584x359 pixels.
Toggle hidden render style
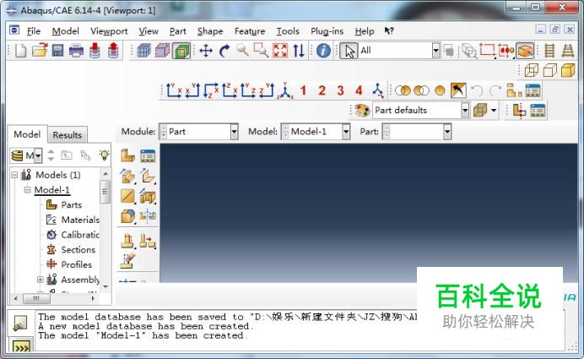pos(549,70)
